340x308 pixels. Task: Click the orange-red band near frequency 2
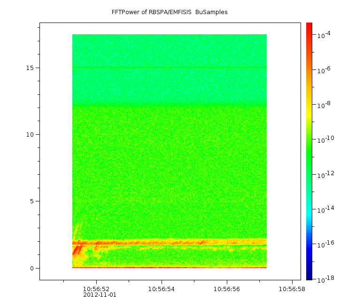[169, 243]
